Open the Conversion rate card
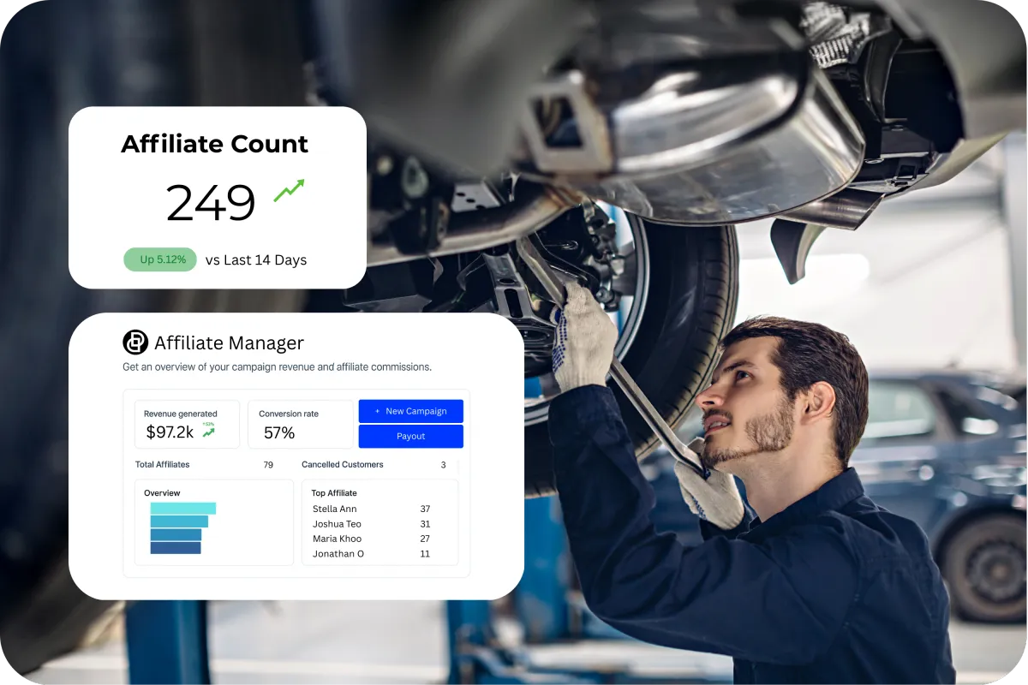 click(x=301, y=424)
